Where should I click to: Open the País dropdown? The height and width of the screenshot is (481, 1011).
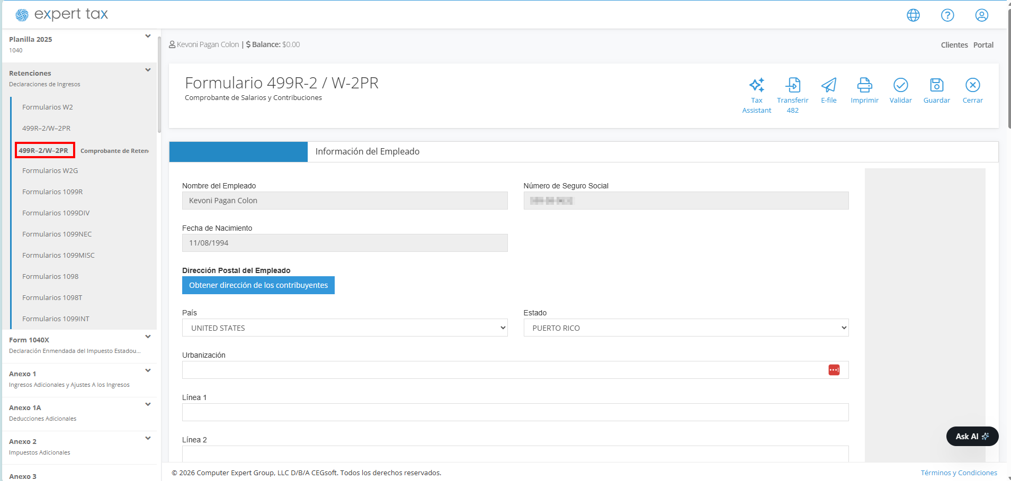pyautogui.click(x=345, y=328)
